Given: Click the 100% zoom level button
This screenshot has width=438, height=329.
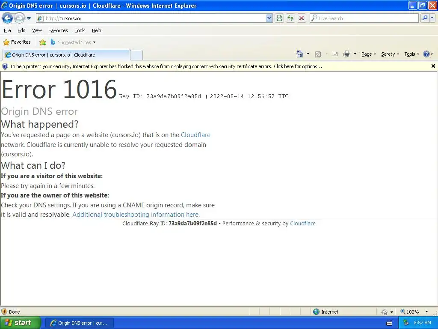Looking at the screenshot, I should [x=410, y=312].
